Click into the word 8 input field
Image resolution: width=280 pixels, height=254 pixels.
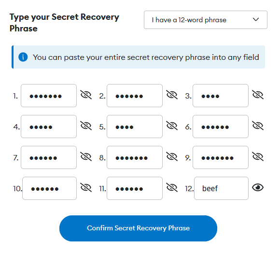tap(135, 157)
